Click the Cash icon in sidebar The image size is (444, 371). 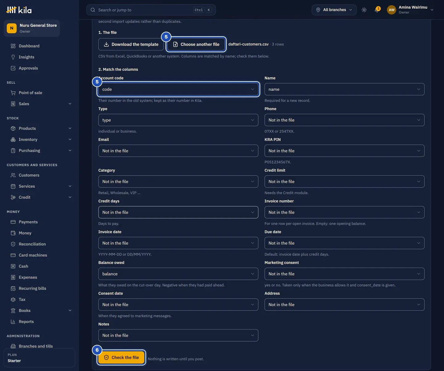[13, 266]
